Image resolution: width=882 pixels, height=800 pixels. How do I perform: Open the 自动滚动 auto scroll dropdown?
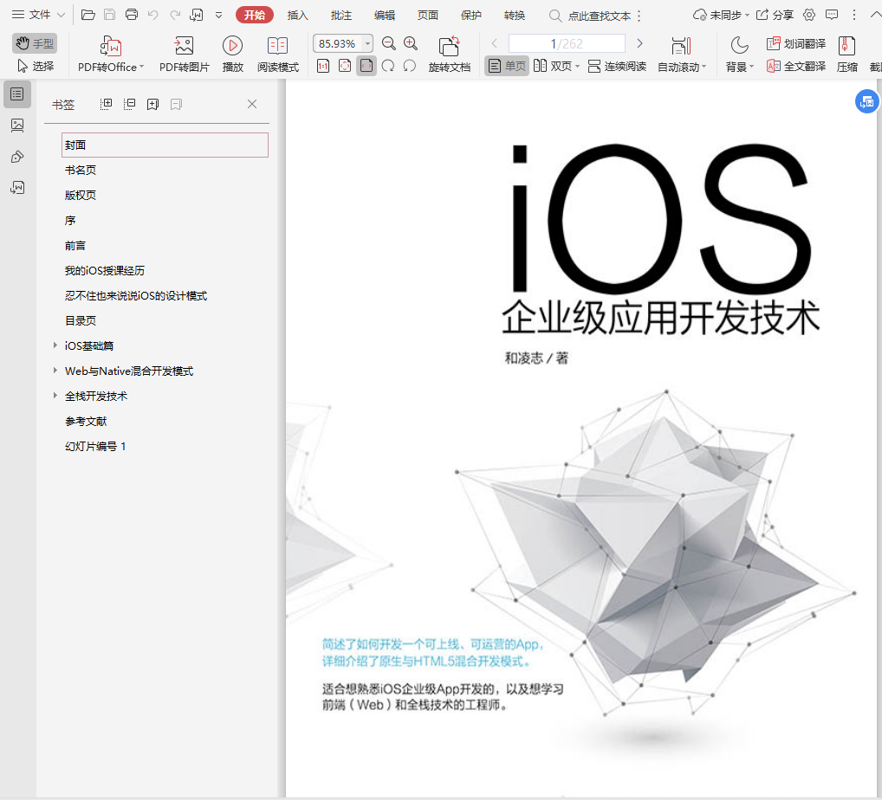pos(681,54)
